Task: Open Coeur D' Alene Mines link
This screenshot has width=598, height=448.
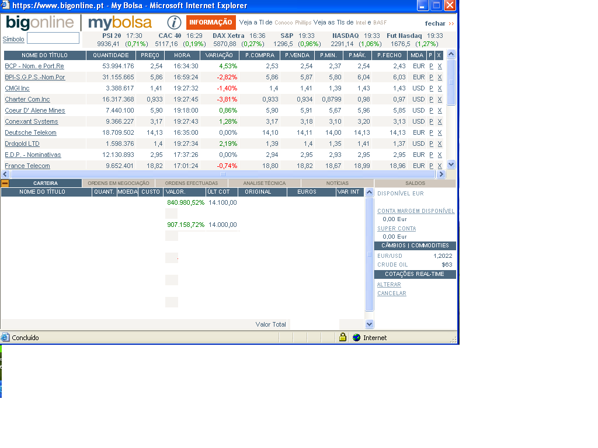Action: coord(35,110)
